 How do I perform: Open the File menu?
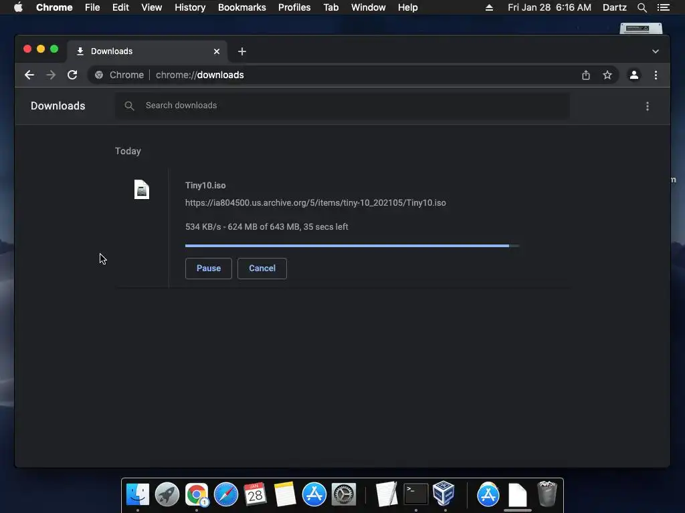(92, 7)
